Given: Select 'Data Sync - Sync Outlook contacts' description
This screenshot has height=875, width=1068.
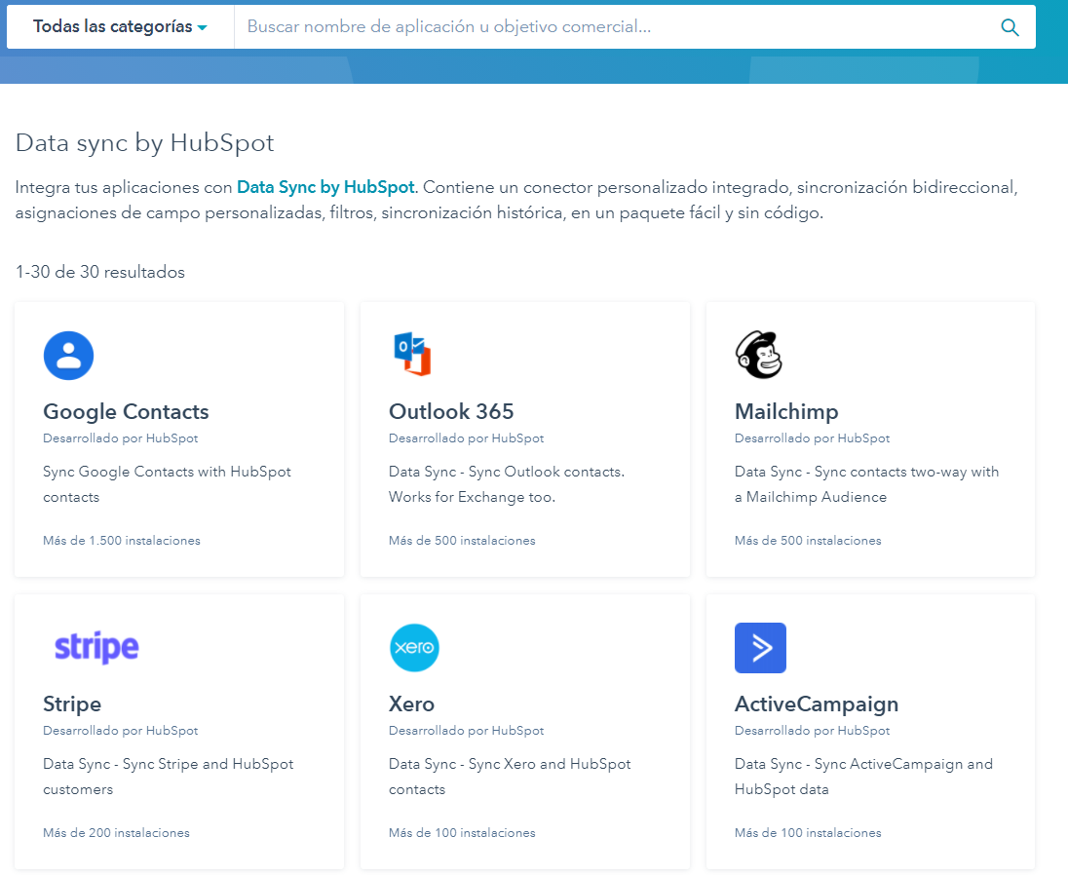Looking at the screenshot, I should [507, 484].
